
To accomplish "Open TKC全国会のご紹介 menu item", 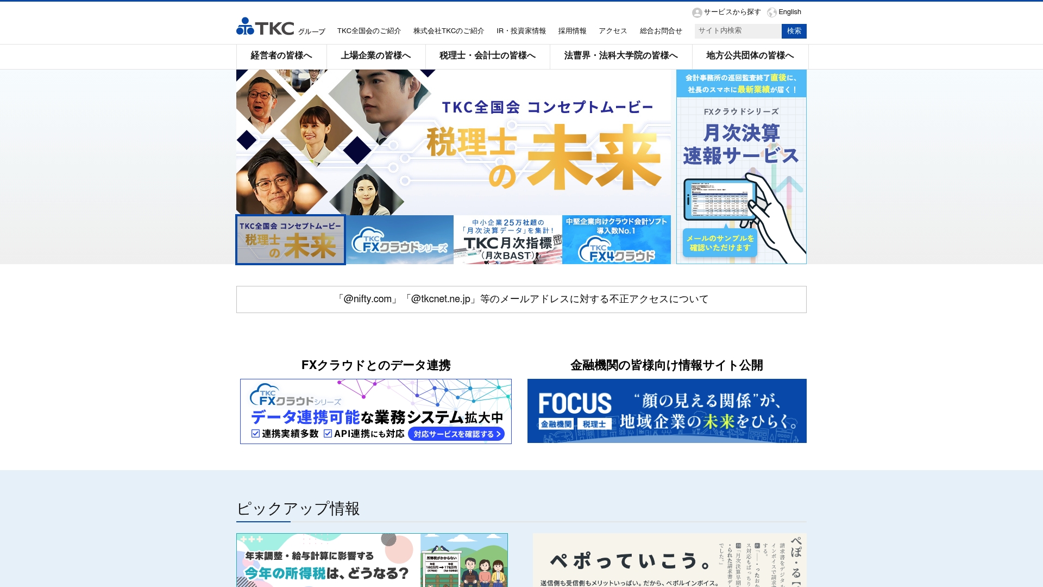I will (369, 31).
